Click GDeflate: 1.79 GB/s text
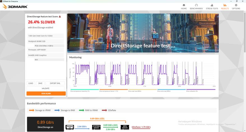246x132 pixels. [x=141, y=127]
